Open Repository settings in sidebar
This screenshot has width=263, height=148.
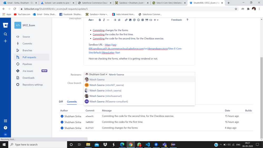pyautogui.click(x=32, y=85)
